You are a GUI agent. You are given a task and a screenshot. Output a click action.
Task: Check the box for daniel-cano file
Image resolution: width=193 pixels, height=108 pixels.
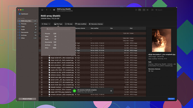pyautogui.click(x=42, y=77)
